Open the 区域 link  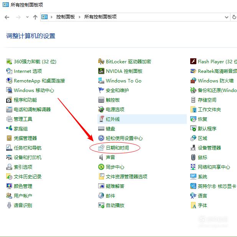click(202, 138)
